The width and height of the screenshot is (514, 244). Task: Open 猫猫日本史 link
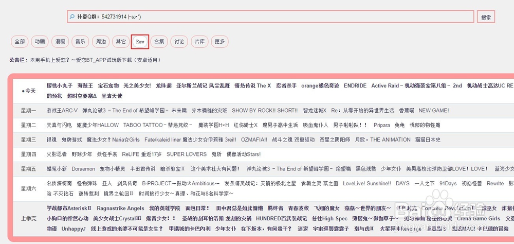pos(428,140)
